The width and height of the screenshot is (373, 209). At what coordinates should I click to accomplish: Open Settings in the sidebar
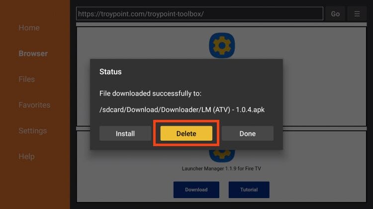(x=33, y=131)
